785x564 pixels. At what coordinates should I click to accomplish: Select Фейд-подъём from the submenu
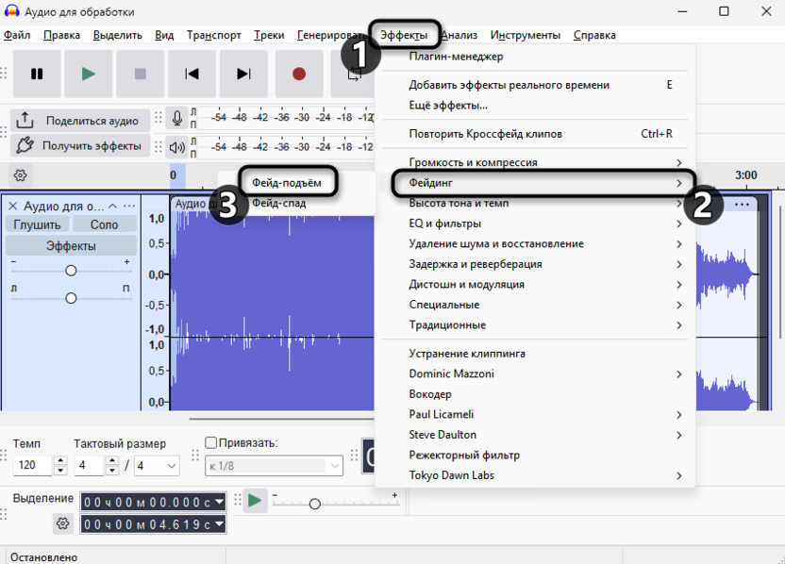point(287,182)
